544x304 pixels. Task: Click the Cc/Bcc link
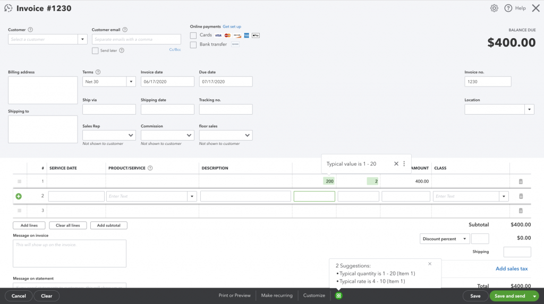point(175,49)
